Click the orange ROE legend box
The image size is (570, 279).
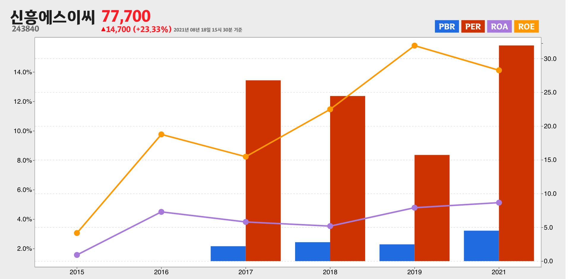[x=526, y=26]
